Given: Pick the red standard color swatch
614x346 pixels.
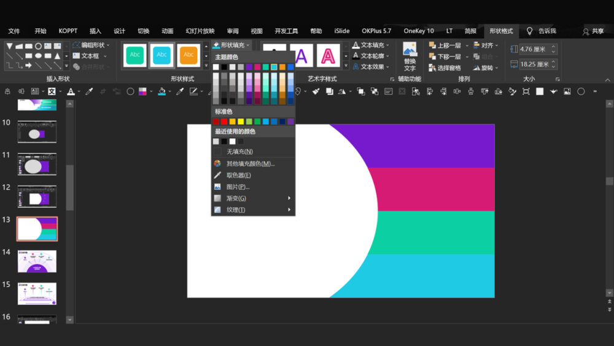Looking at the screenshot, I should click(224, 122).
